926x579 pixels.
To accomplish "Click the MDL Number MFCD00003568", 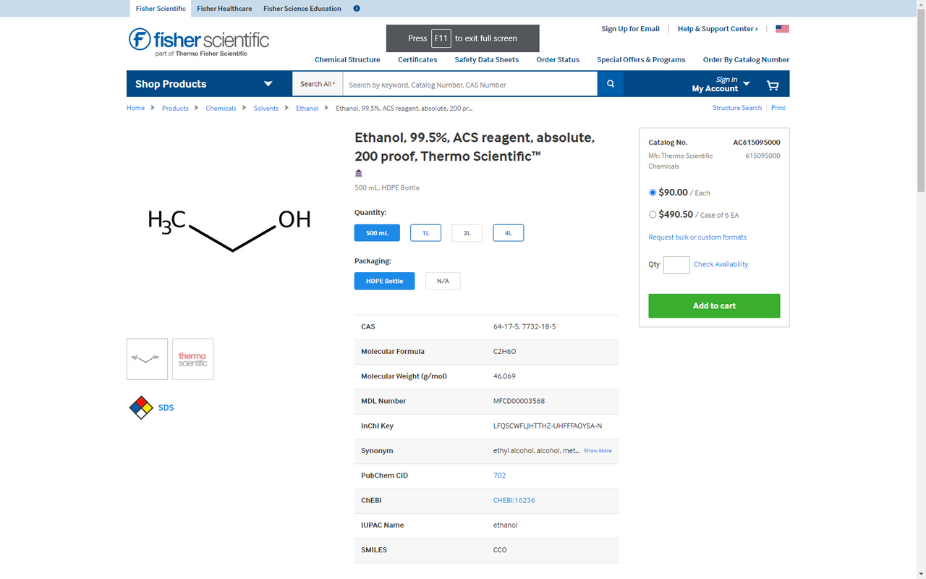I will [519, 401].
